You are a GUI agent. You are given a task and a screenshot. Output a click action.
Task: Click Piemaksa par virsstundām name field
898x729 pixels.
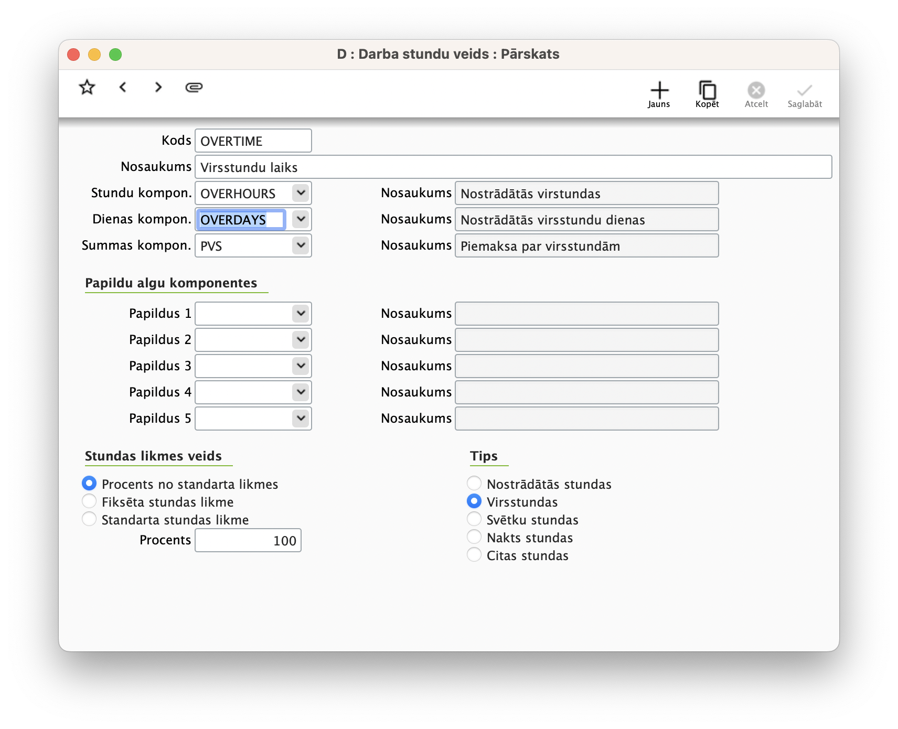586,245
